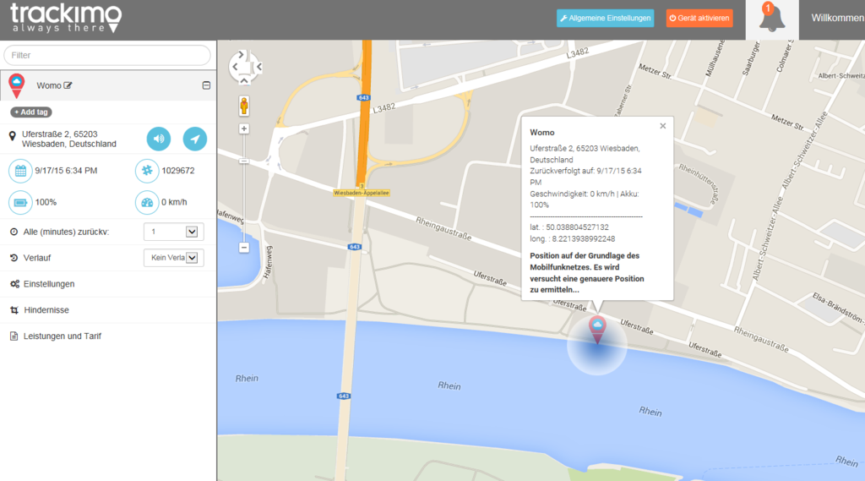Open the minutes interval dropdown

tap(173, 232)
